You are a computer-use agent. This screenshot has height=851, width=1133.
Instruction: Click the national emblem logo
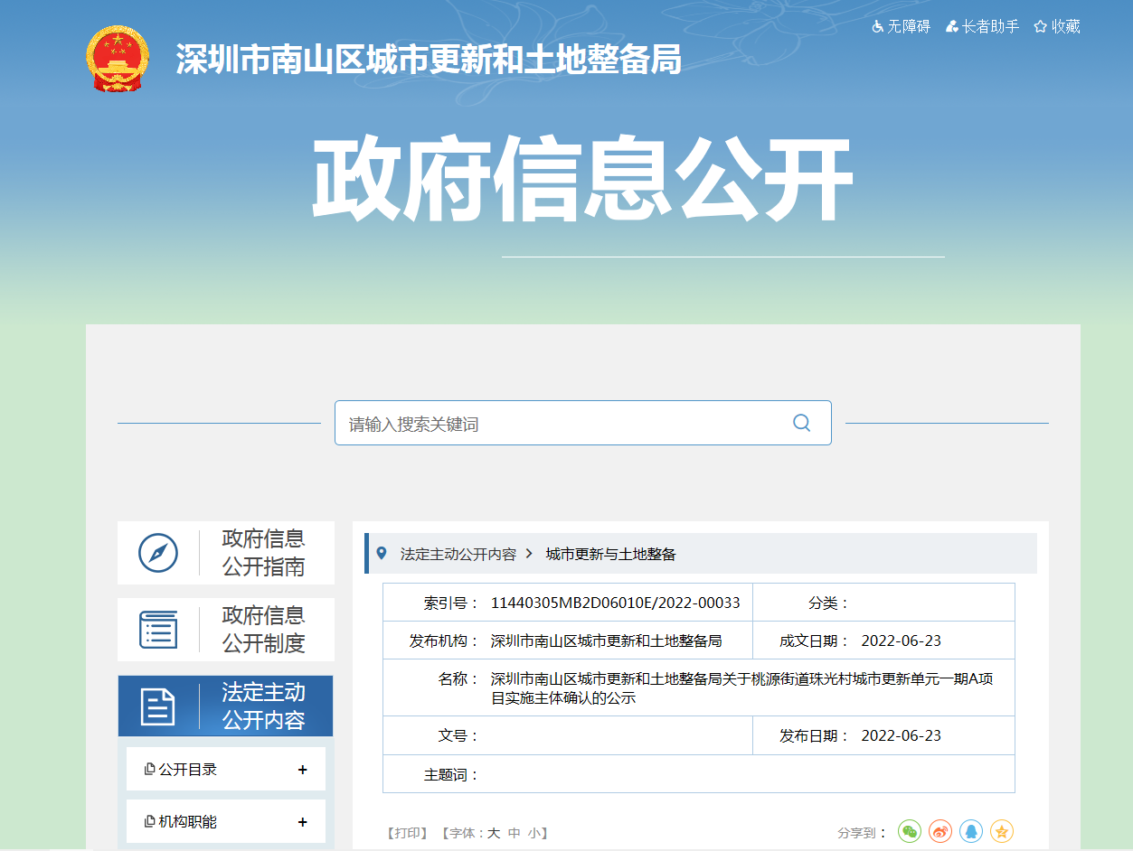118,59
